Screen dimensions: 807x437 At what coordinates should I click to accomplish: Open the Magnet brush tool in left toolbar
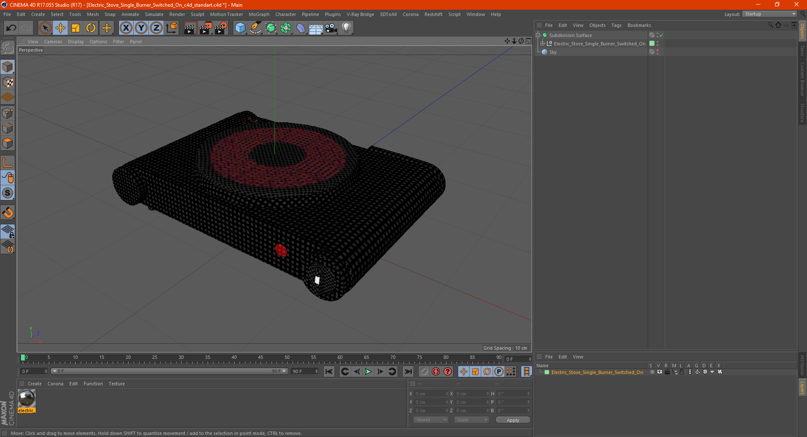8,213
